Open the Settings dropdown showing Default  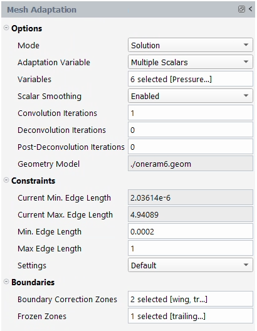(x=191, y=265)
